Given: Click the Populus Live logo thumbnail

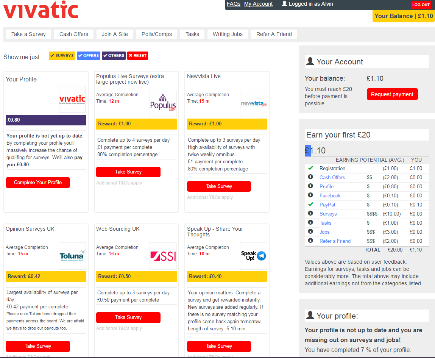Looking at the screenshot, I should coord(163,103).
